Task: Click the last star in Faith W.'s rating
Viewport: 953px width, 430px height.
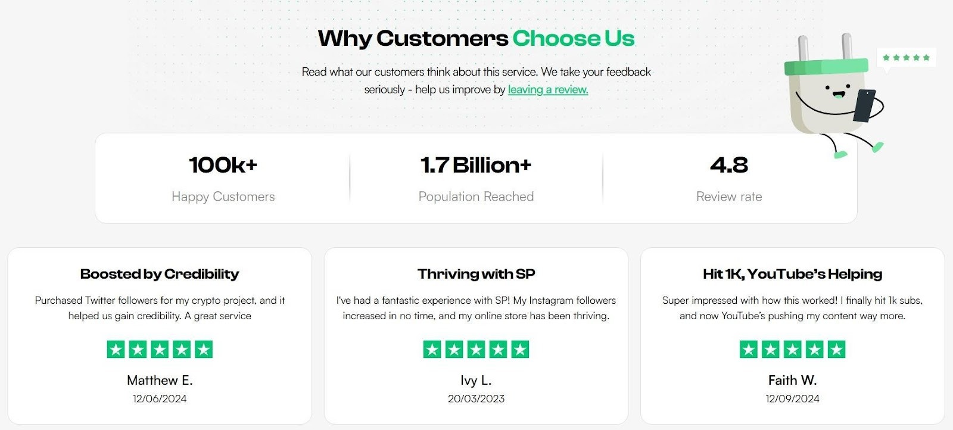Action: [836, 350]
